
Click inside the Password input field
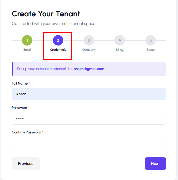coord(89,119)
